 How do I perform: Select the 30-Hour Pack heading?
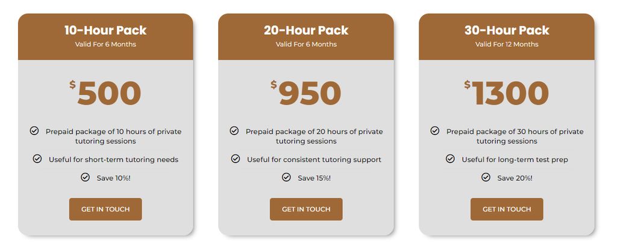click(x=507, y=31)
